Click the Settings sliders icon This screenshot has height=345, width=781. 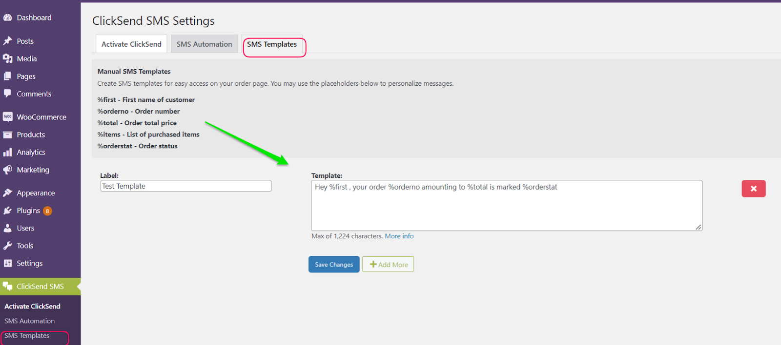tap(7, 263)
